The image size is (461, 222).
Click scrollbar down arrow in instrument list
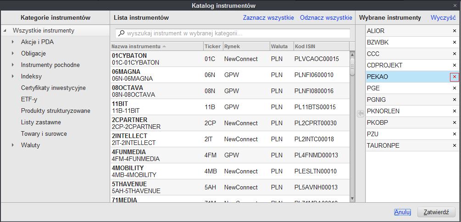pos(352,199)
